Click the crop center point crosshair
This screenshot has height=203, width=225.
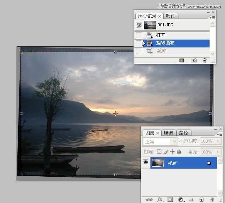click(x=115, y=113)
